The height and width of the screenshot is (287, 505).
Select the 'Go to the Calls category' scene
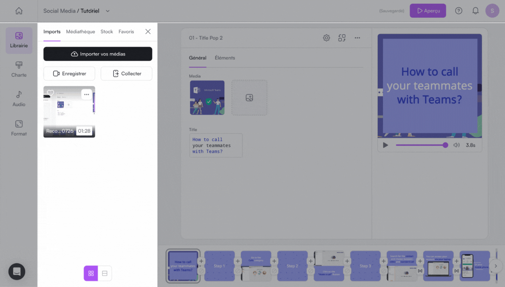pos(256,266)
